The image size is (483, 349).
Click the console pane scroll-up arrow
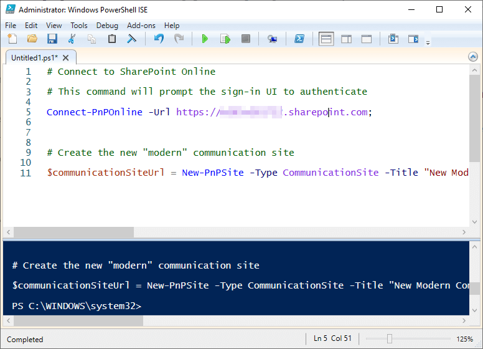(474, 247)
